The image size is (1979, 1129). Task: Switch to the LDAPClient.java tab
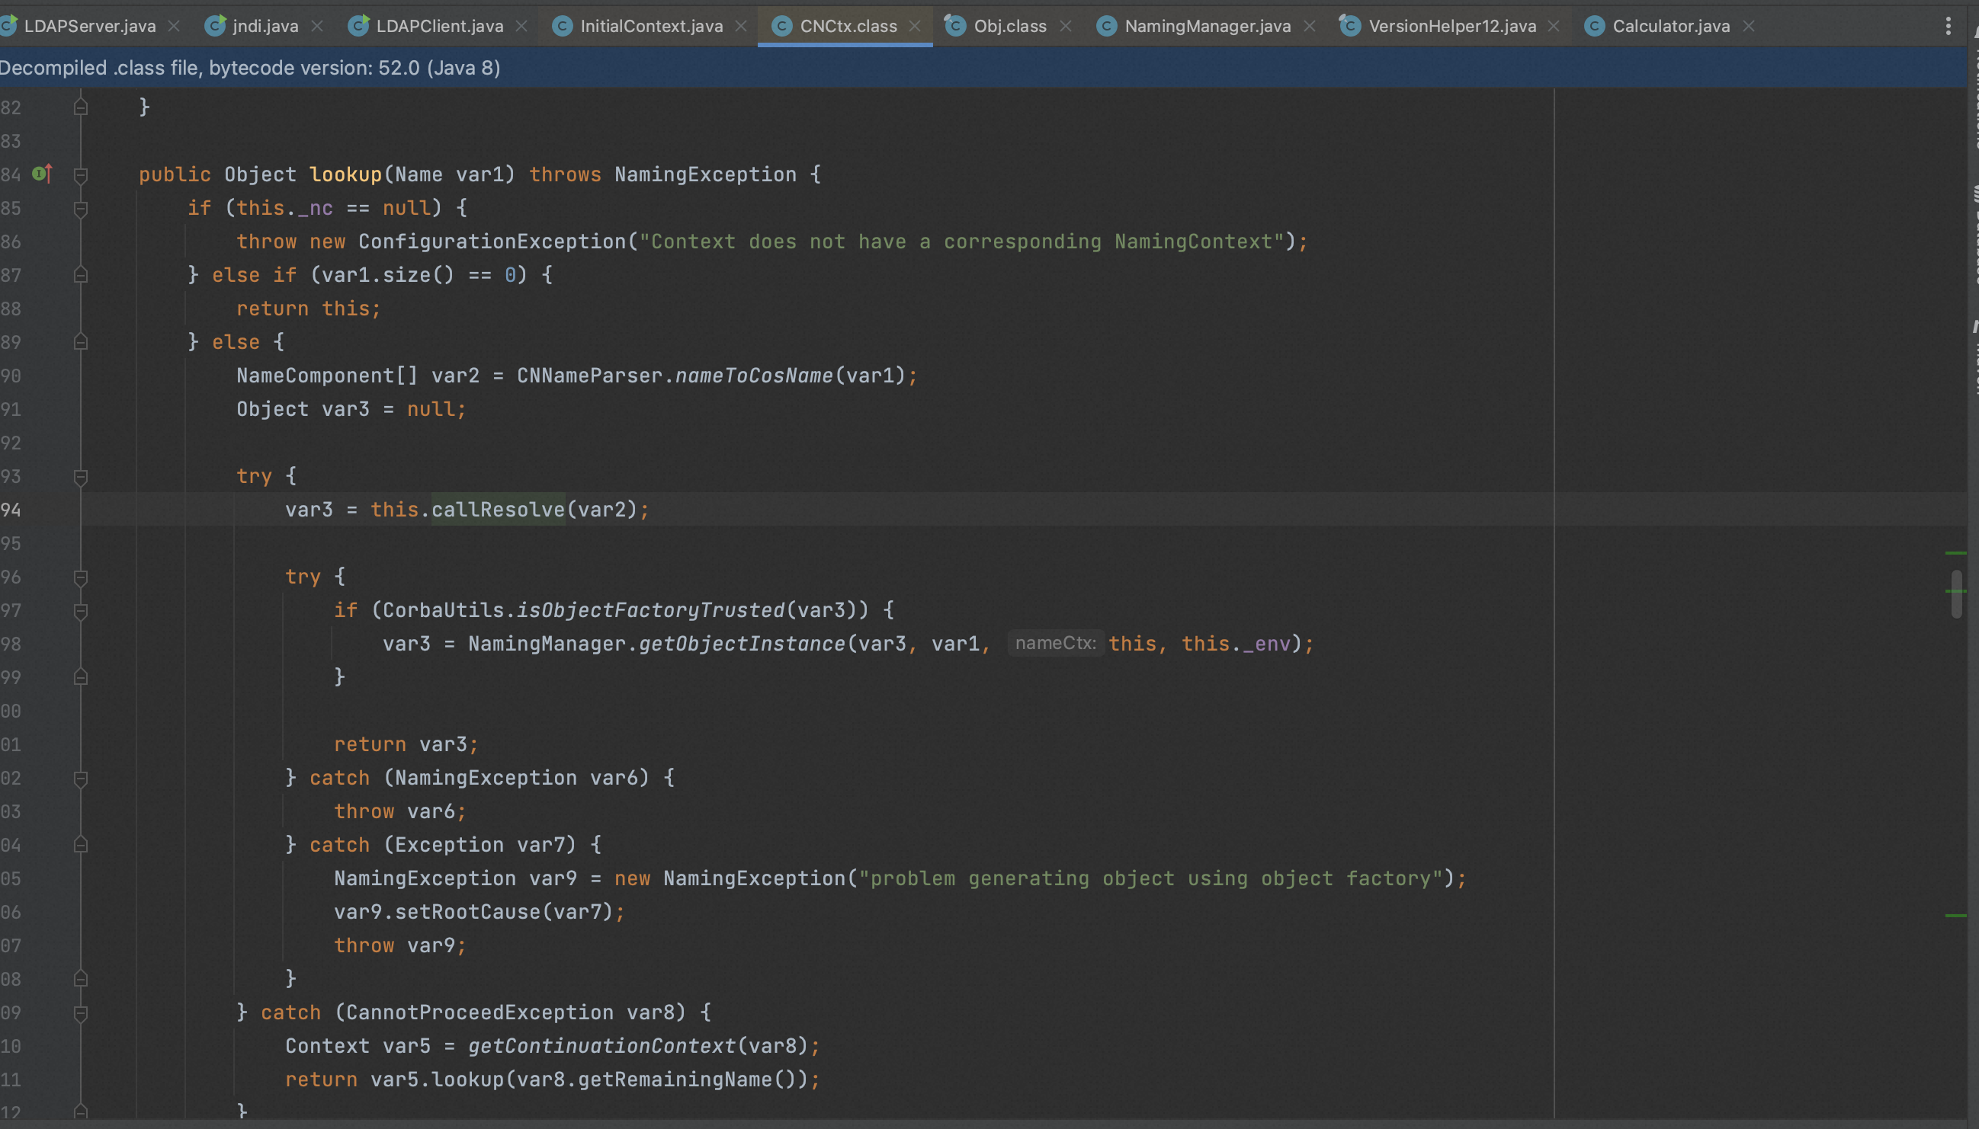[439, 26]
